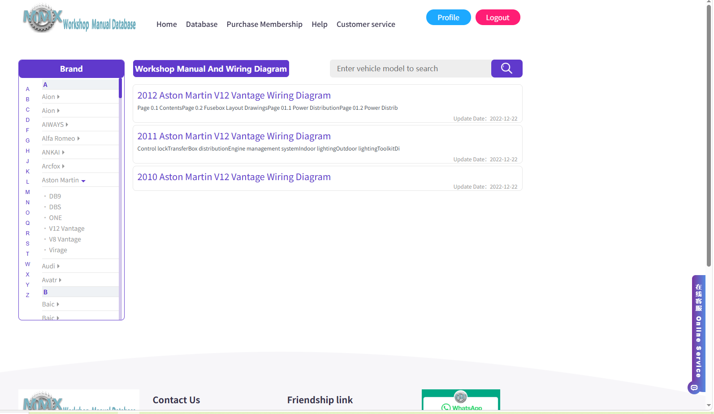Viewport: 714px width, 414px height.
Task: Expand the Audi brand
Action: [x=51, y=266]
